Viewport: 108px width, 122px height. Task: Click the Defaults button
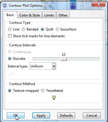[x=66, y=116]
